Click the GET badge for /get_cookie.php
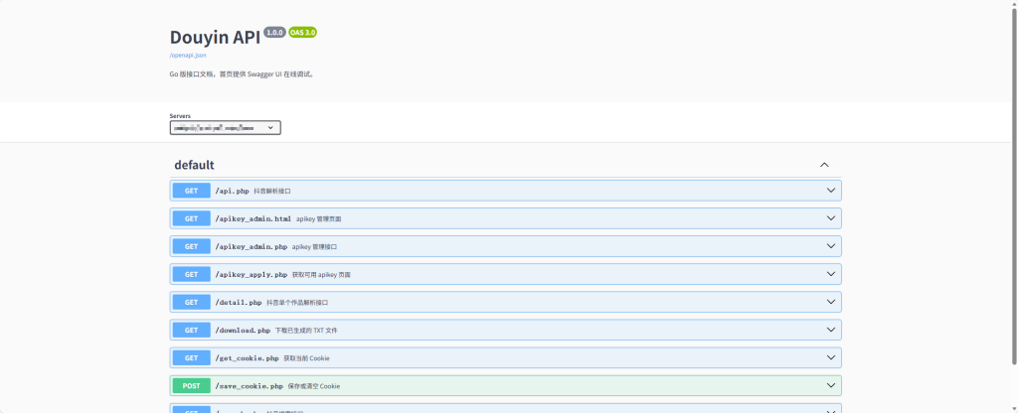The image size is (1018, 413). click(x=192, y=357)
